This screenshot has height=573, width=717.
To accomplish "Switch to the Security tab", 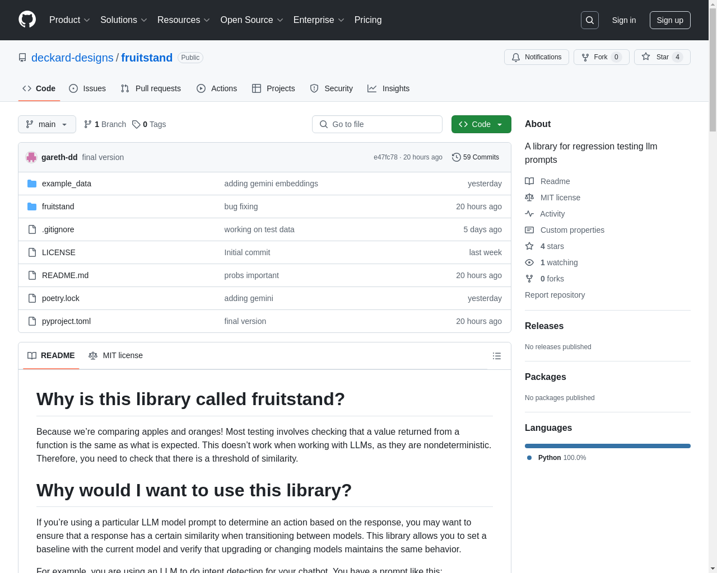I will 332,88.
